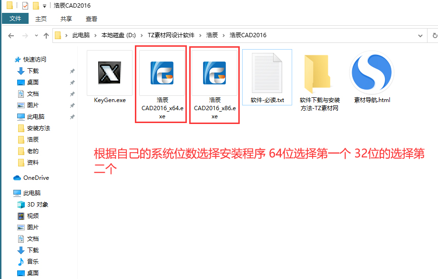Go up one folder level

coord(46,35)
